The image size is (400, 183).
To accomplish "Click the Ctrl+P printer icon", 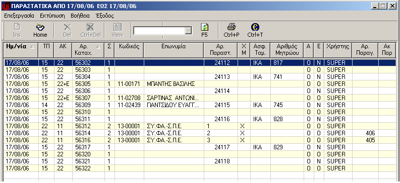I will coord(232,27).
